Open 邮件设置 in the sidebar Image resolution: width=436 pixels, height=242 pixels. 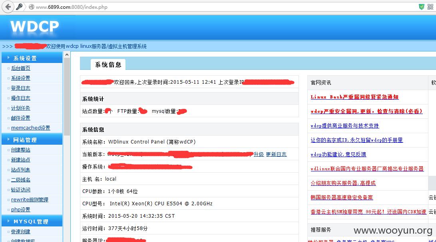pyautogui.click(x=20, y=118)
